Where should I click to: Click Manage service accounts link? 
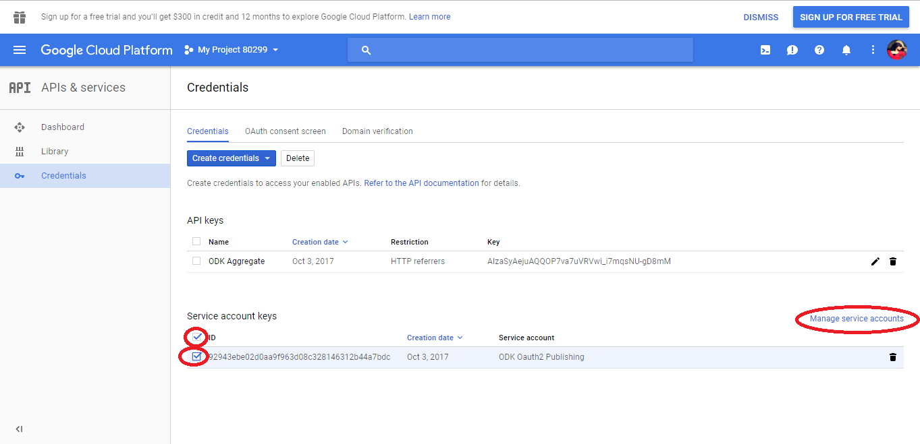click(x=857, y=319)
